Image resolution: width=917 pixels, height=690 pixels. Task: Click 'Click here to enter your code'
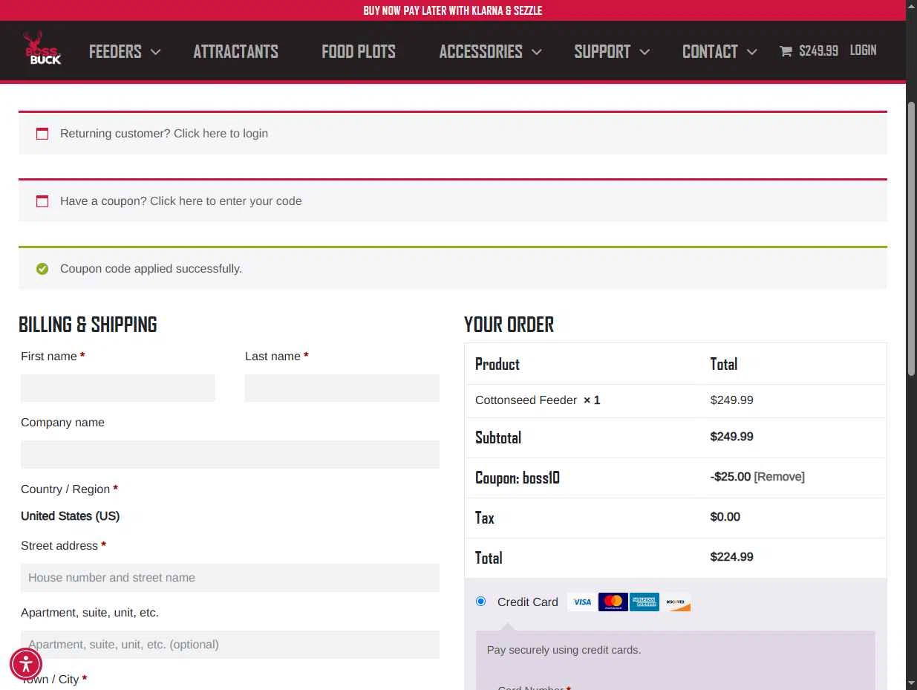[226, 201]
